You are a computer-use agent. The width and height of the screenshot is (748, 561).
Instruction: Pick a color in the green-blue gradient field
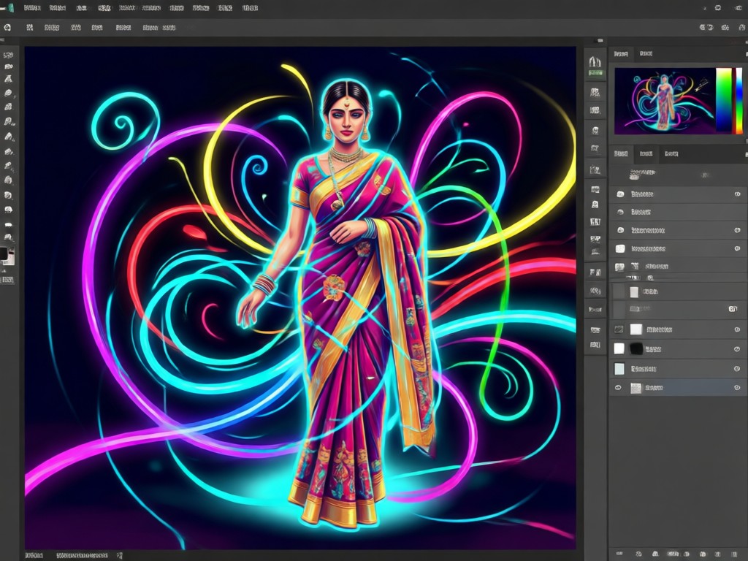click(724, 101)
